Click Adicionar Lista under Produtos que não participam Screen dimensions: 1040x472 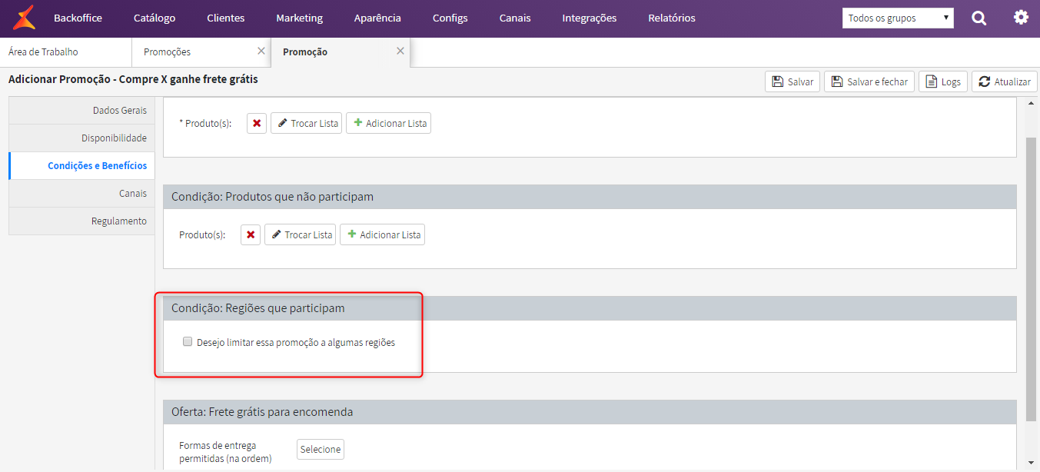click(383, 234)
